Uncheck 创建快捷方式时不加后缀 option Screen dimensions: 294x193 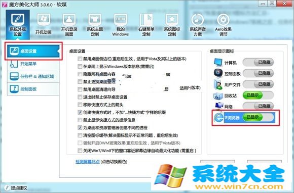(x=80, y=112)
